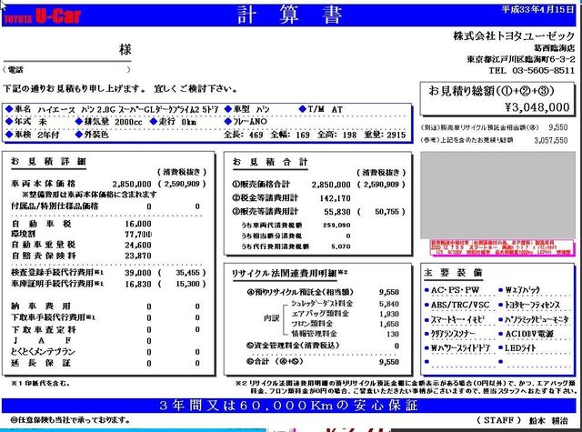This screenshot has height=432, width=582.
Task: Click the 走行 0km entry
Action: coord(174,122)
